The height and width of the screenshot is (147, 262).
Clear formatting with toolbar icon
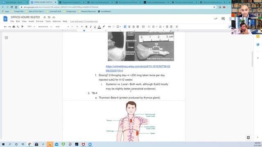coord(177,27)
